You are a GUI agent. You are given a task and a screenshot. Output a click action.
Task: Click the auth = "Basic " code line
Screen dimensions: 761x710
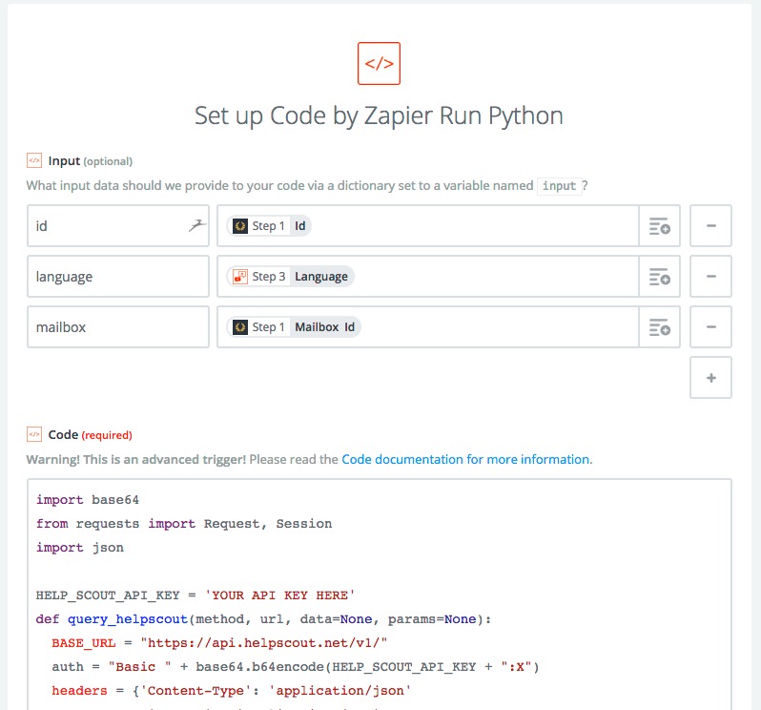coord(295,667)
